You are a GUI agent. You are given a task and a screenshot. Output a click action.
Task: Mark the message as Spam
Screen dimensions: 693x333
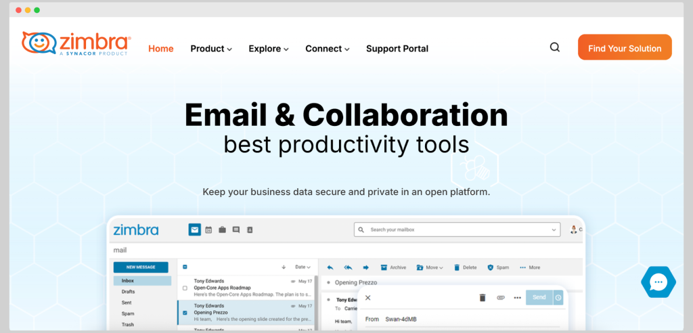pos(498,267)
